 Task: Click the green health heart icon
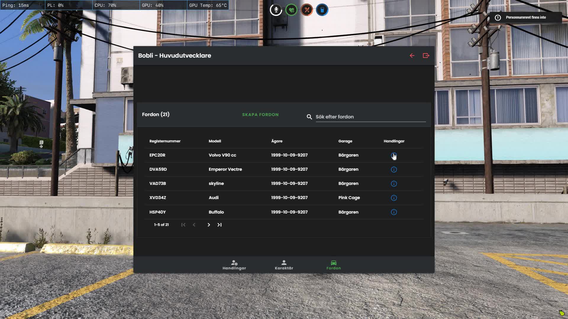coord(291,10)
